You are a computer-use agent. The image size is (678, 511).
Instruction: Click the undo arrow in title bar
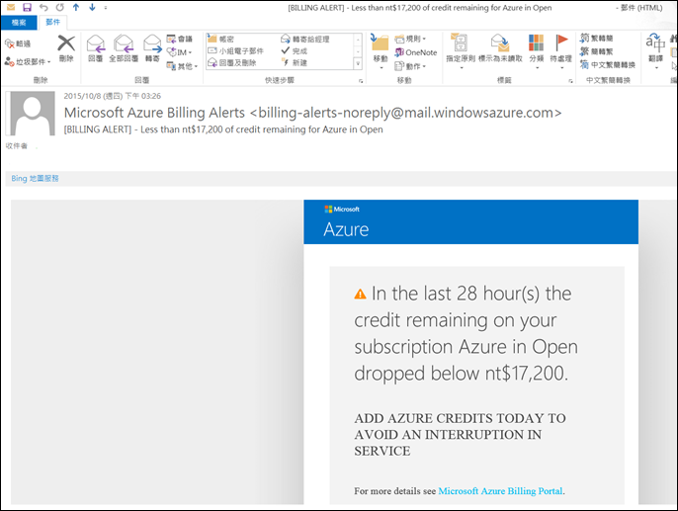pyautogui.click(x=43, y=7)
